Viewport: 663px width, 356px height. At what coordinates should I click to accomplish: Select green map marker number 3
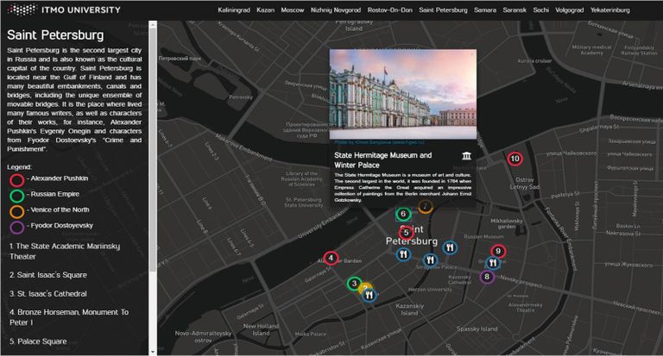[x=354, y=284]
